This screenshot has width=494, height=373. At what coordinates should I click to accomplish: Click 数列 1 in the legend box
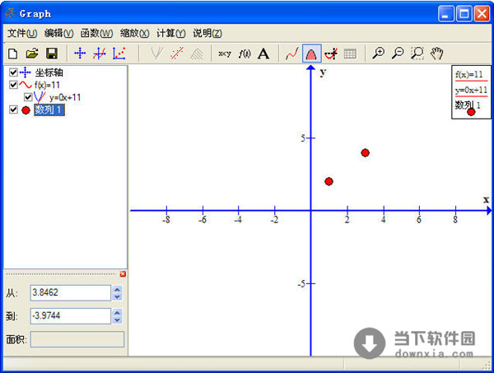tap(468, 105)
